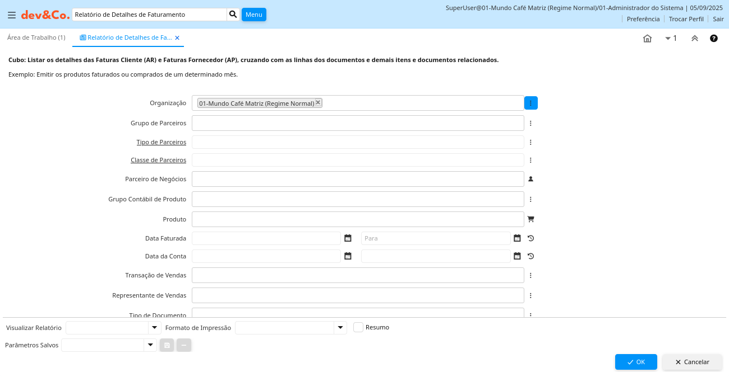Open the Parâmetros Salvos dropdown
This screenshot has height=377, width=729.
(x=150, y=345)
